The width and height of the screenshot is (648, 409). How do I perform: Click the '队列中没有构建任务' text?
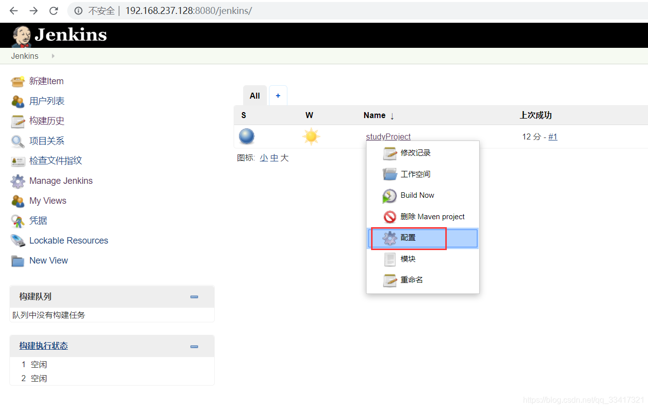49,315
